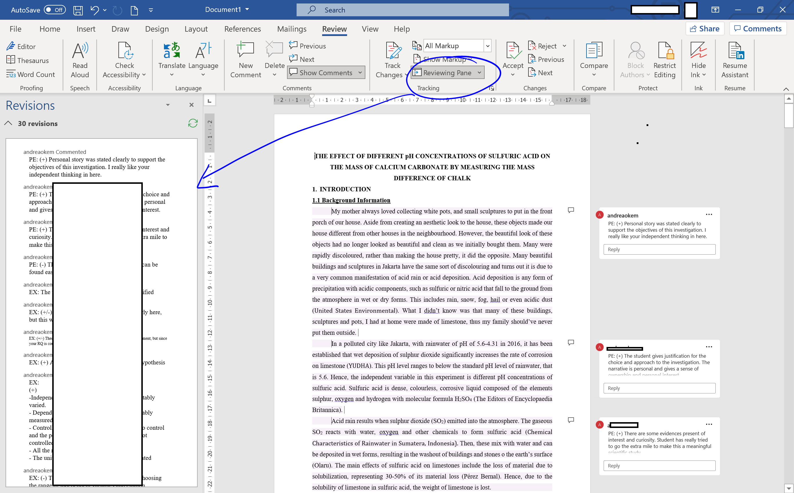Open the File menu

click(15, 29)
